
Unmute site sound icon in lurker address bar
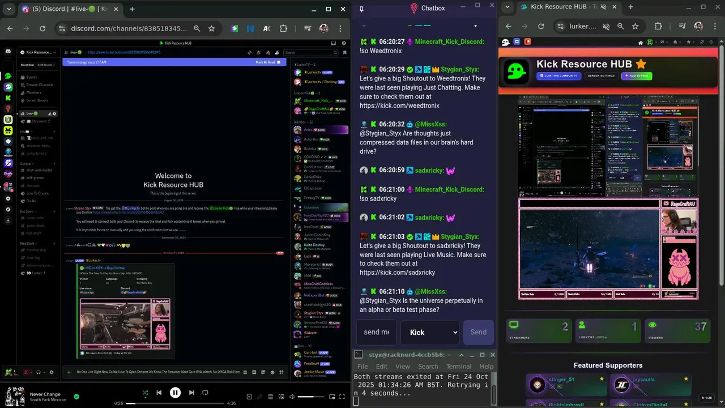[606, 26]
